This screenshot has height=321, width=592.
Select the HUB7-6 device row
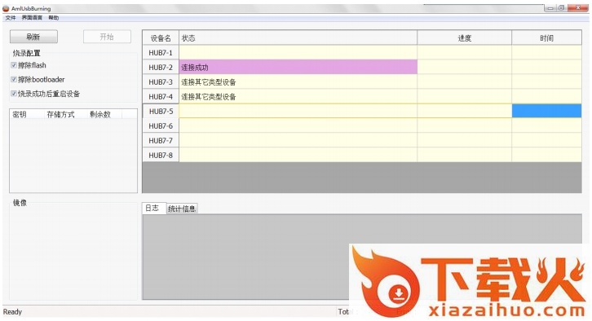pyautogui.click(x=362, y=125)
